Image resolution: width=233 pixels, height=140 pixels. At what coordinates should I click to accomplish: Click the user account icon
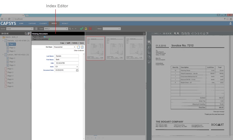pos(230,23)
